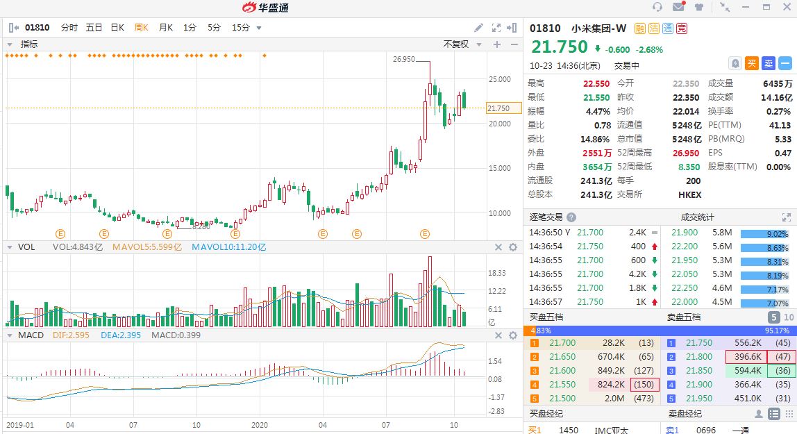Screen dimensions: 797x434
Task: Expand the MACD indicator dropdown arrow
Action: [10, 335]
